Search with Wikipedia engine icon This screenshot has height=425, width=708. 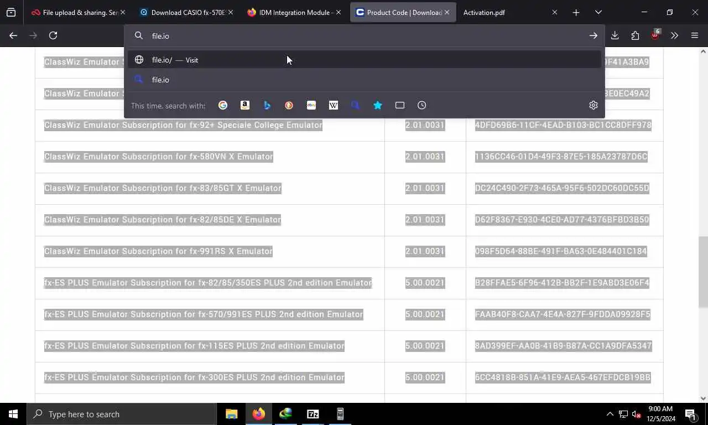pyautogui.click(x=334, y=105)
